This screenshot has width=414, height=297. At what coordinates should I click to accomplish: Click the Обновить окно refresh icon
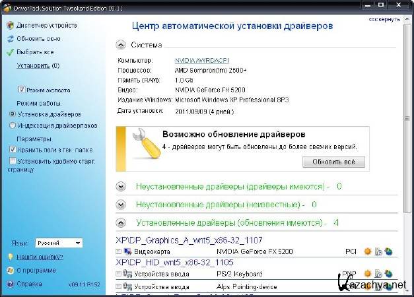[9, 38]
